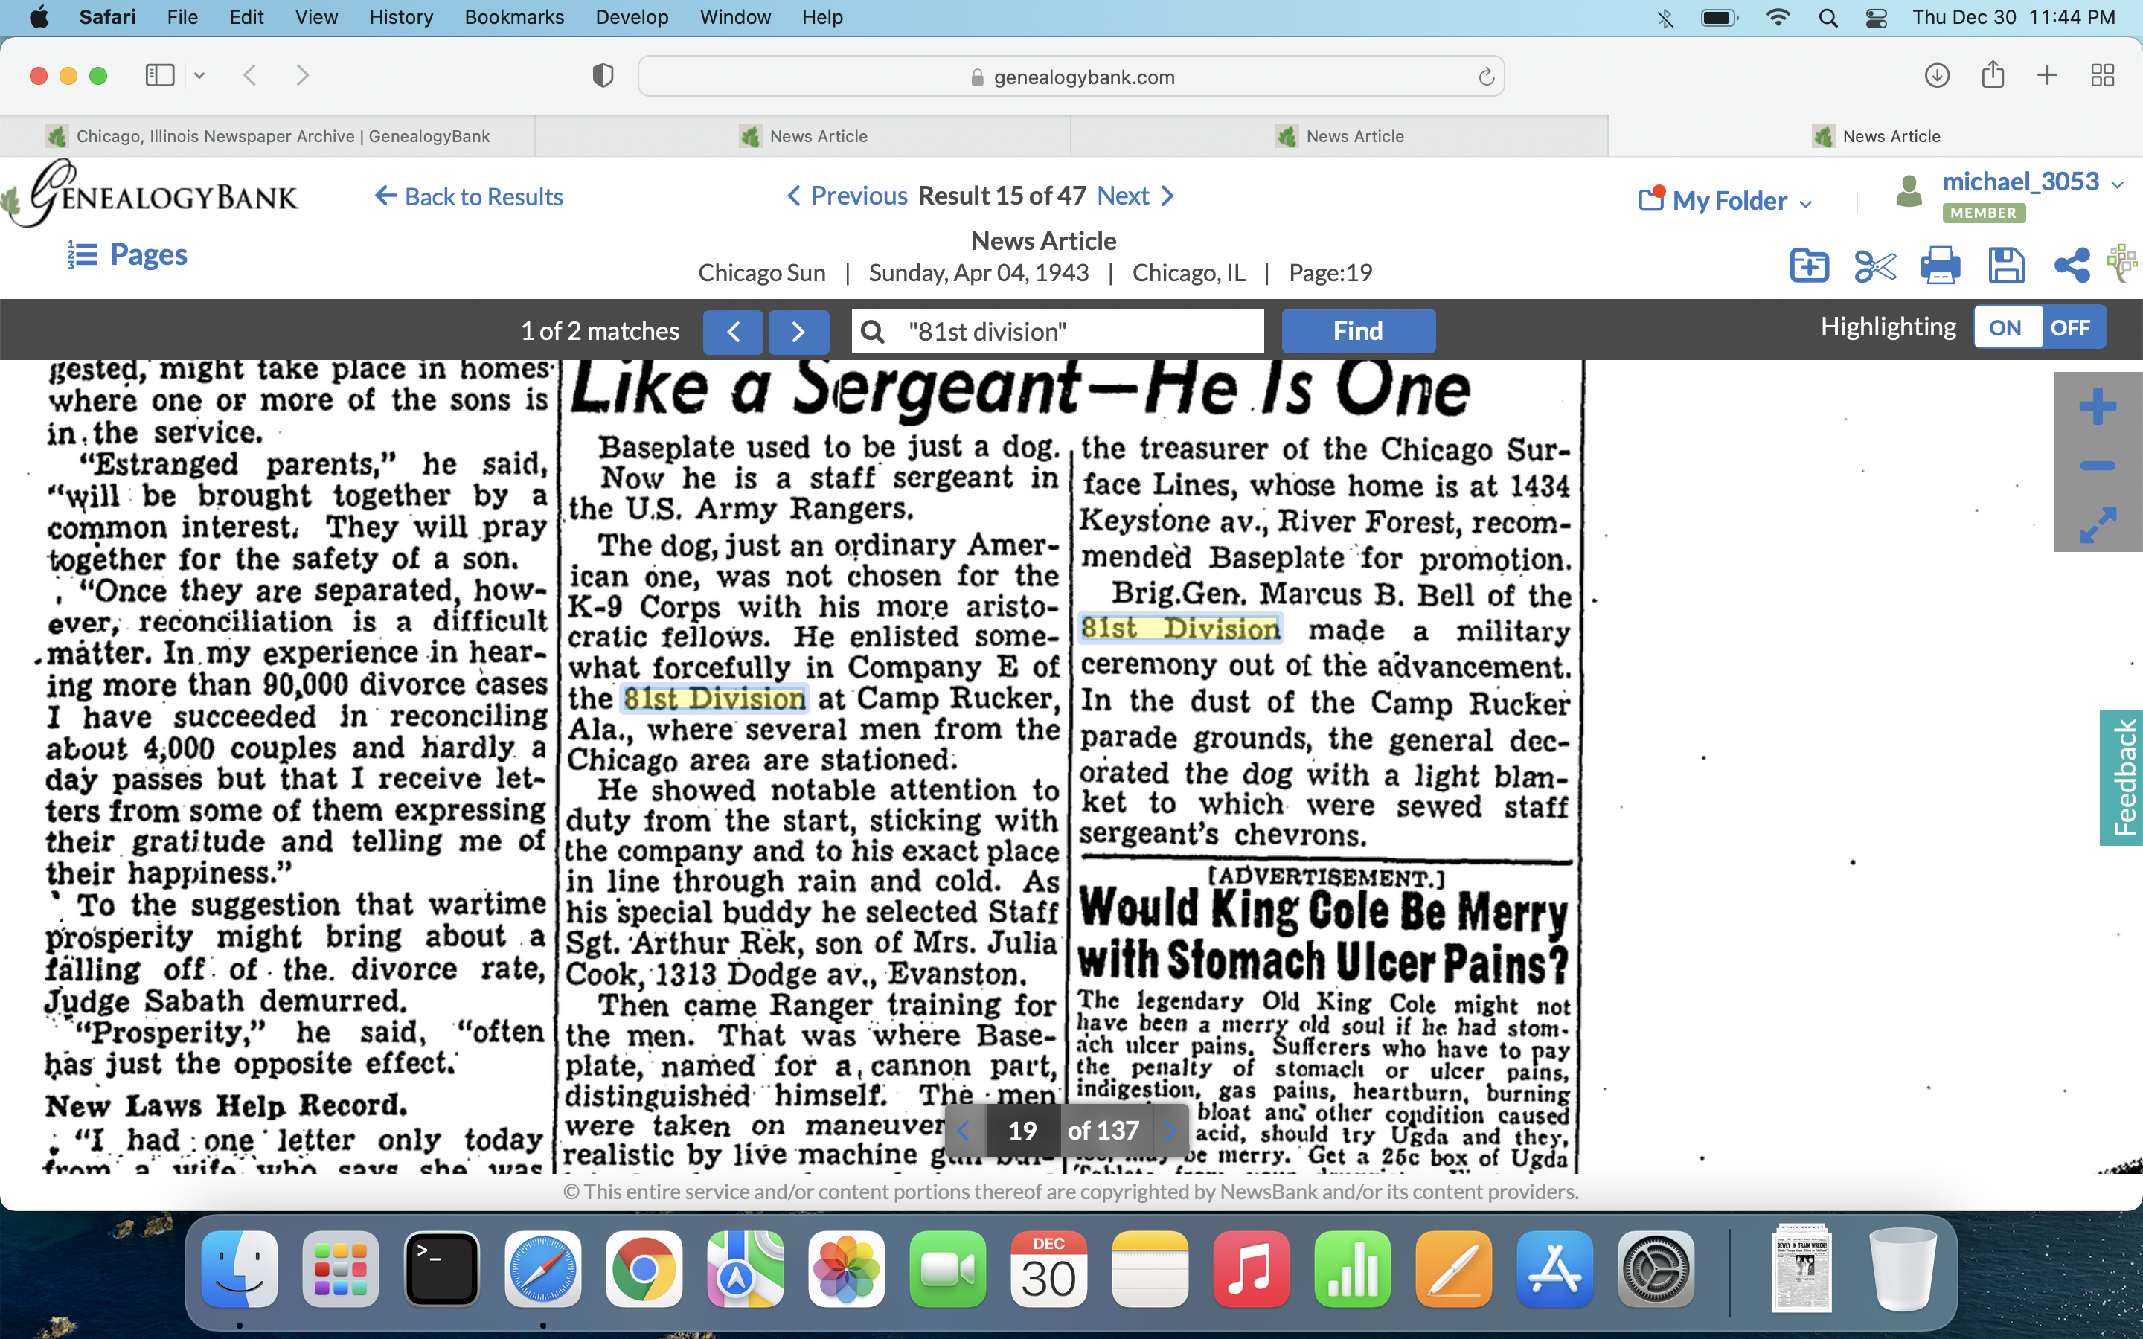2143x1339 pixels.
Task: Turn highlighting OFF
Action: click(2069, 329)
